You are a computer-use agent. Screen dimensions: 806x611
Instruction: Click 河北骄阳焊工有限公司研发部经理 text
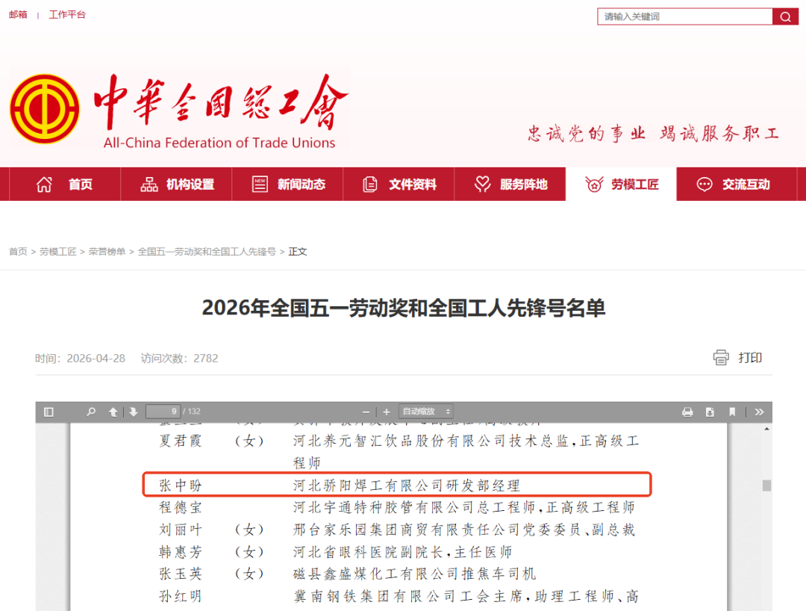(x=407, y=485)
